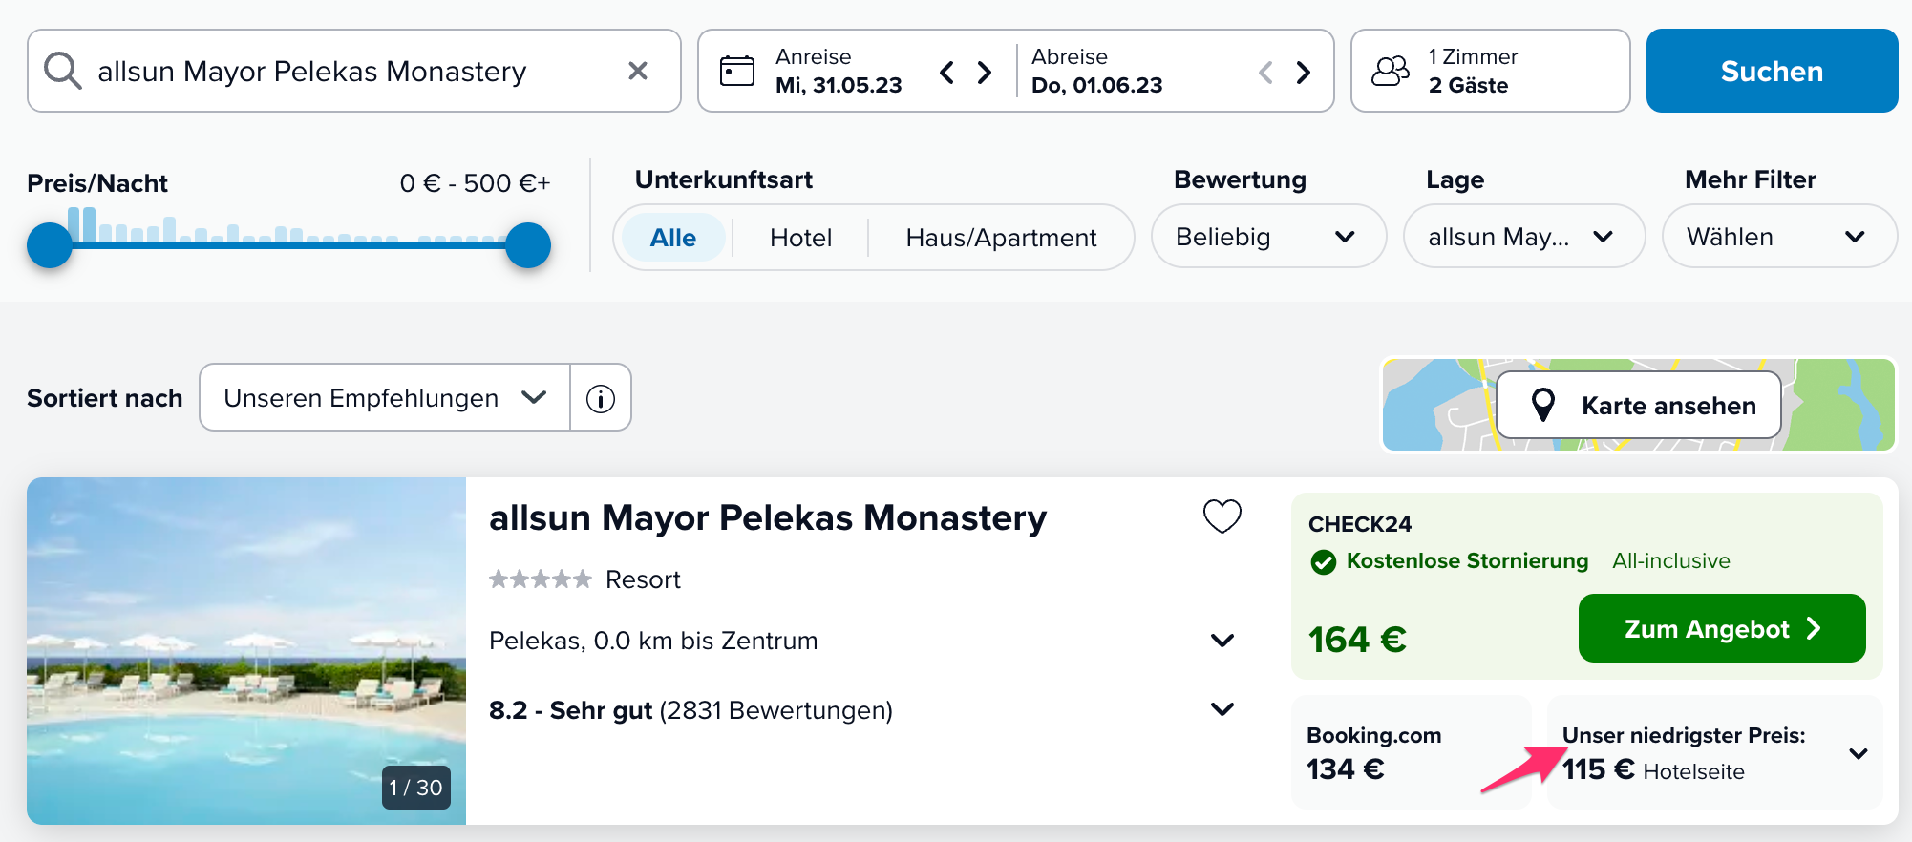
Task: Open guests and rooms selector
Action: tap(1490, 71)
